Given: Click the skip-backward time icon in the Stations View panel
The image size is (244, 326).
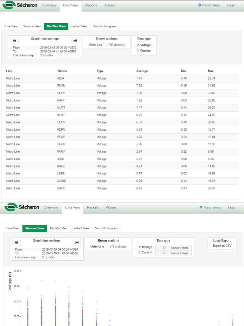Looking at the screenshot, I should [16, 243].
